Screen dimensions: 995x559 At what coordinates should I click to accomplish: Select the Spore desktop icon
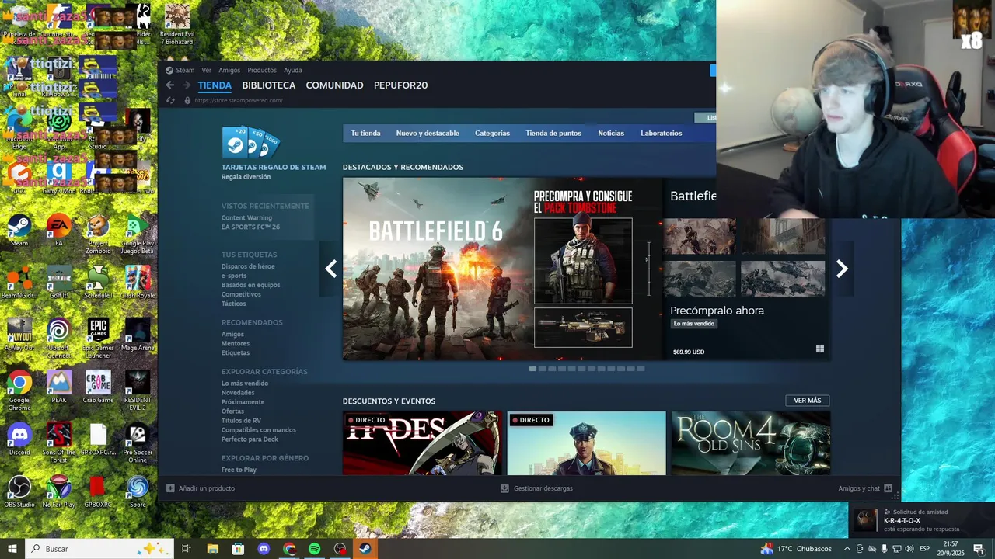click(x=138, y=491)
